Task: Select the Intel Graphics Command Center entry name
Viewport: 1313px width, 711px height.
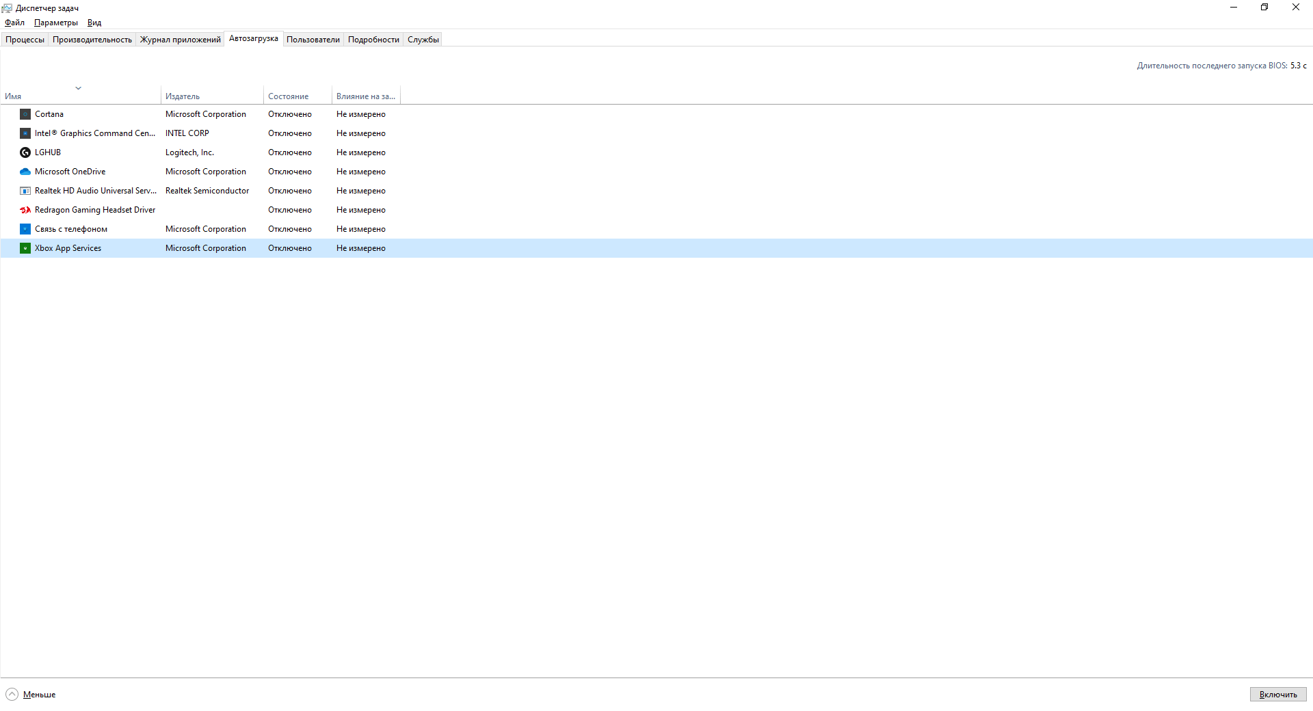Action: (95, 133)
